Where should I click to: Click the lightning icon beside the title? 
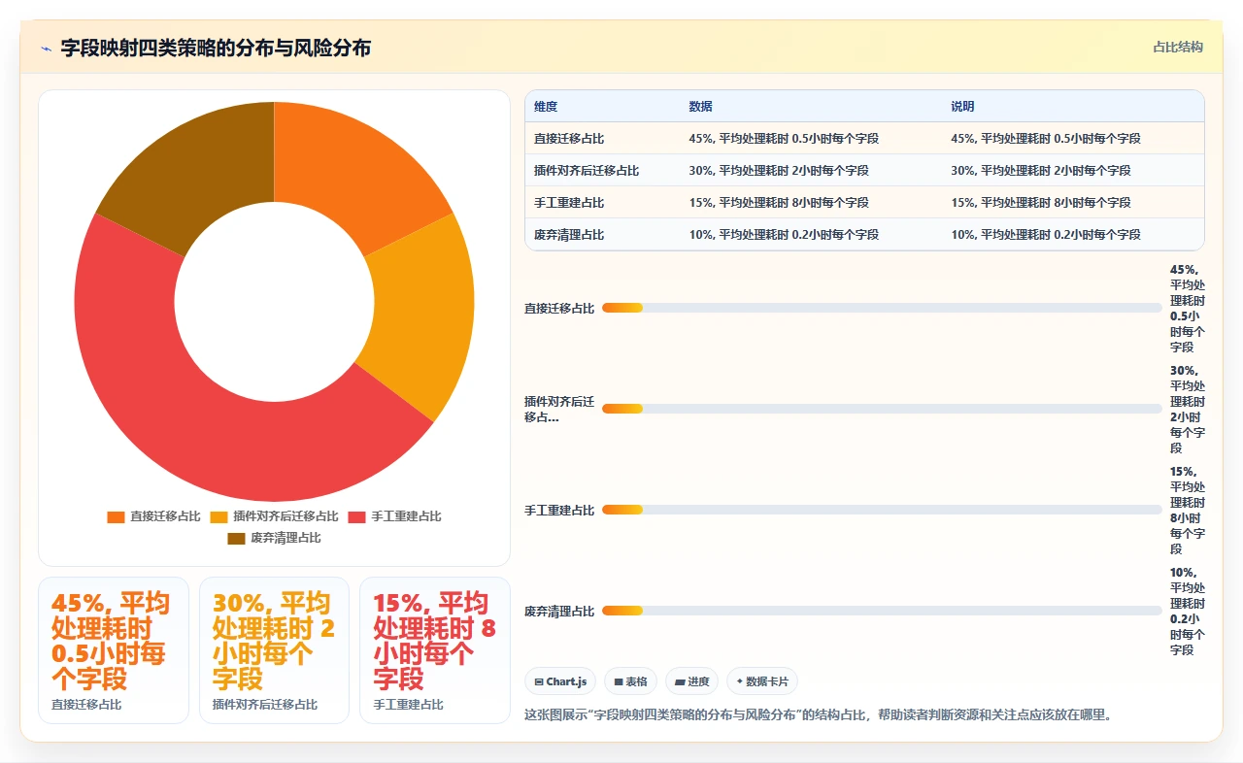tap(47, 49)
